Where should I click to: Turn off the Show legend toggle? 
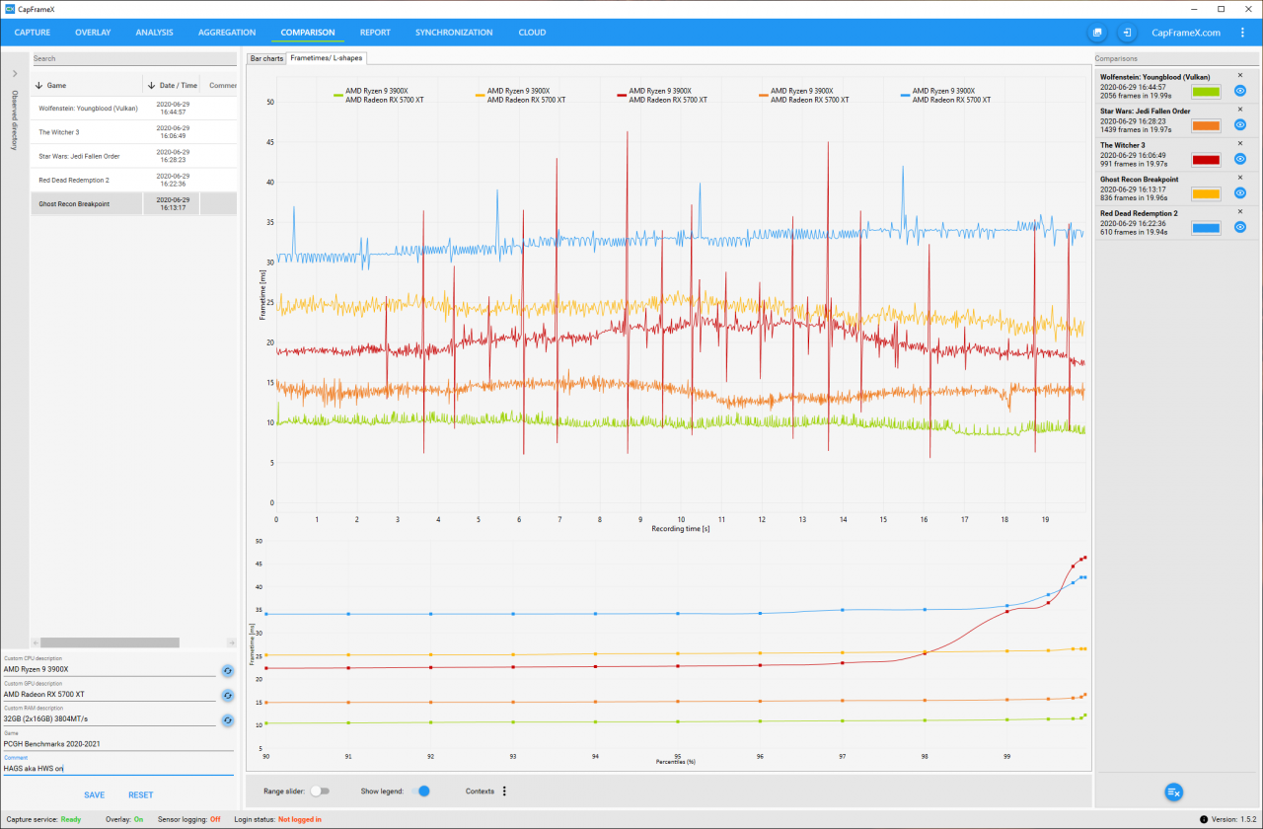[x=421, y=791]
